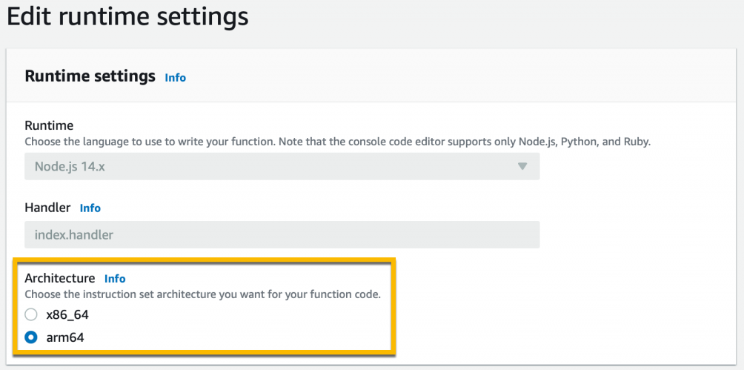Click the arm64 option label
Image resolution: width=744 pixels, height=370 pixels.
(65, 337)
